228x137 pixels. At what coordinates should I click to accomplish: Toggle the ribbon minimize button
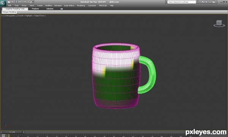pyautogui.click(x=62, y=9)
